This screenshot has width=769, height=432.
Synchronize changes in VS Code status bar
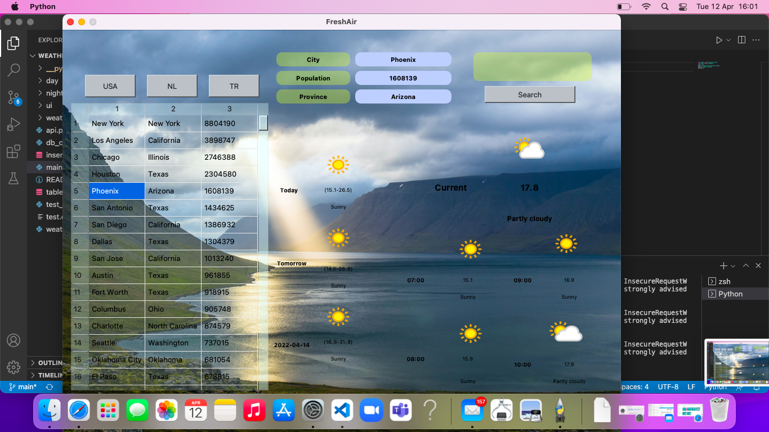coord(50,387)
